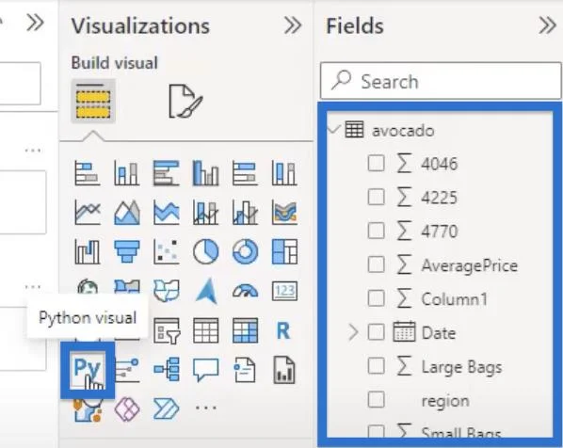Focus the Fields Search box
This screenshot has width=563, height=448.
coord(441,81)
